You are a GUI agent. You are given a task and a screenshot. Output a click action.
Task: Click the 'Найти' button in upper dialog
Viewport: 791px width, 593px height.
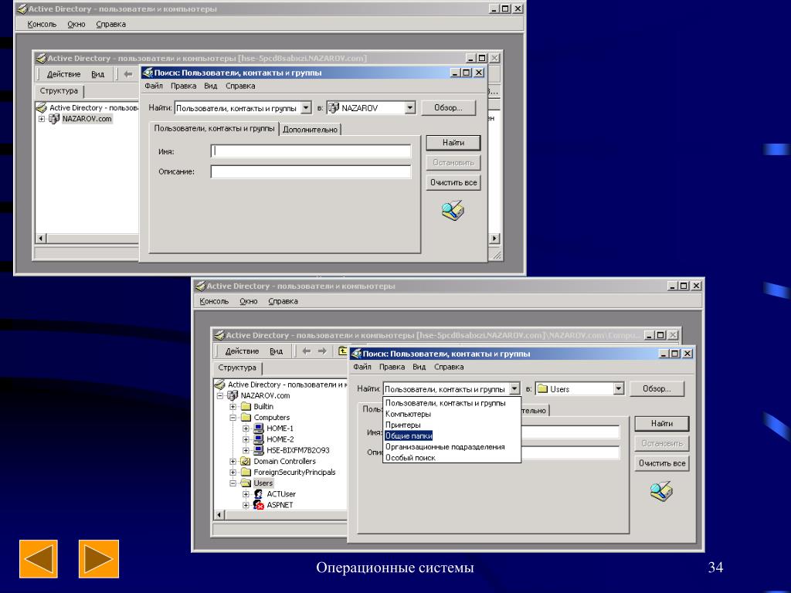[453, 143]
